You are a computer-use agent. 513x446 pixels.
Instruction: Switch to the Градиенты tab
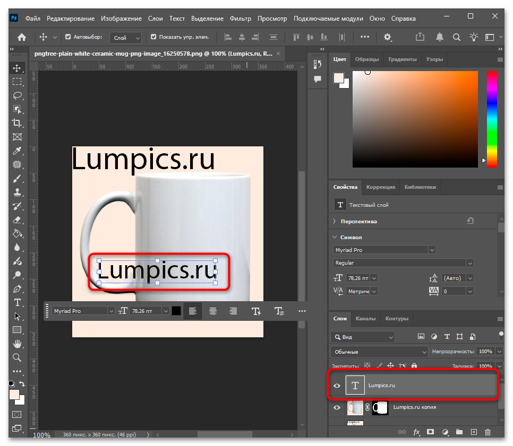pyautogui.click(x=403, y=59)
